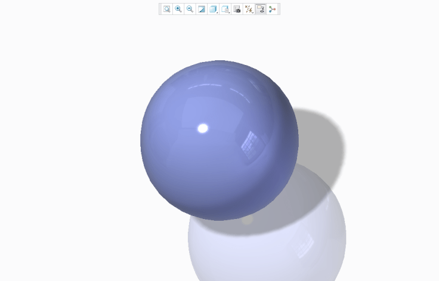Expand the Saved Orientations view list
The height and width of the screenshot is (281, 439).
pos(225,9)
